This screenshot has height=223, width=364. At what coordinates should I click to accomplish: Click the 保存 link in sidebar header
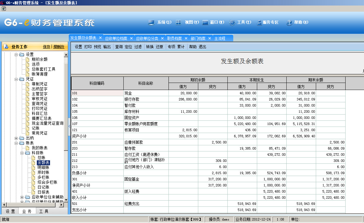(x=46, y=47)
